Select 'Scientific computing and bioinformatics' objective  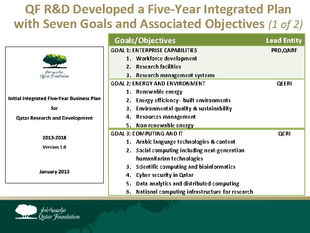(x=186, y=167)
